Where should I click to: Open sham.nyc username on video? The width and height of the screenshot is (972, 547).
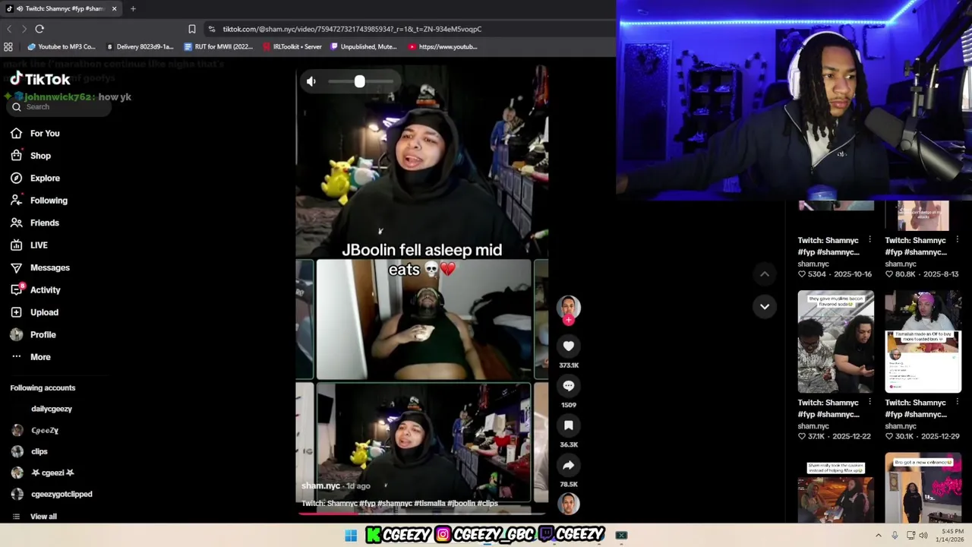320,486
